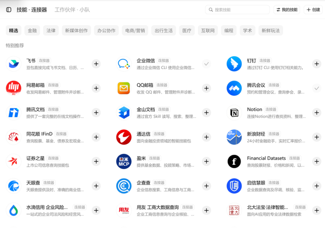Screen dimensions: 325x228
Task: Add the 同花顺 iFinD connector
Action: coord(96,137)
